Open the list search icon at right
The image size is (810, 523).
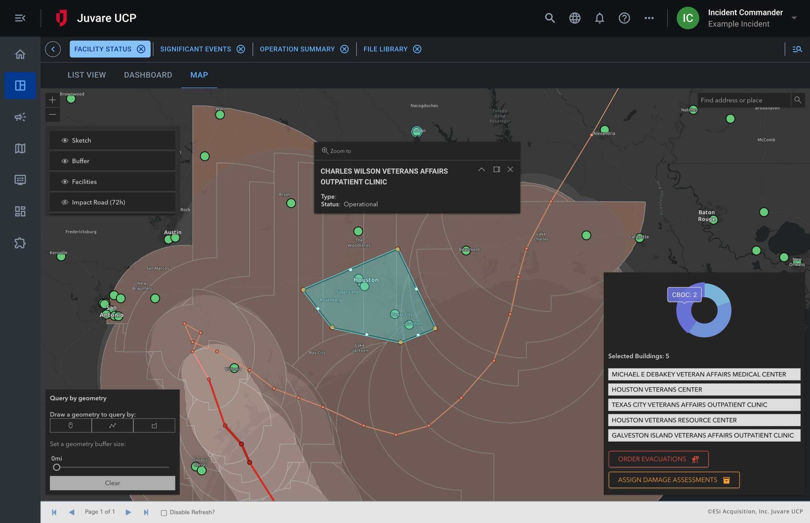[797, 49]
